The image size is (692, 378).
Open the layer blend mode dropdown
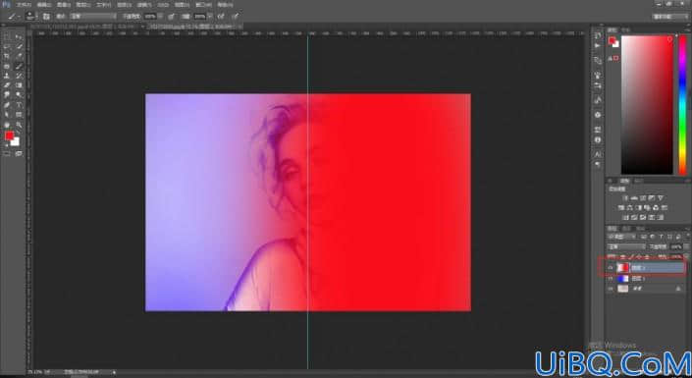click(626, 246)
